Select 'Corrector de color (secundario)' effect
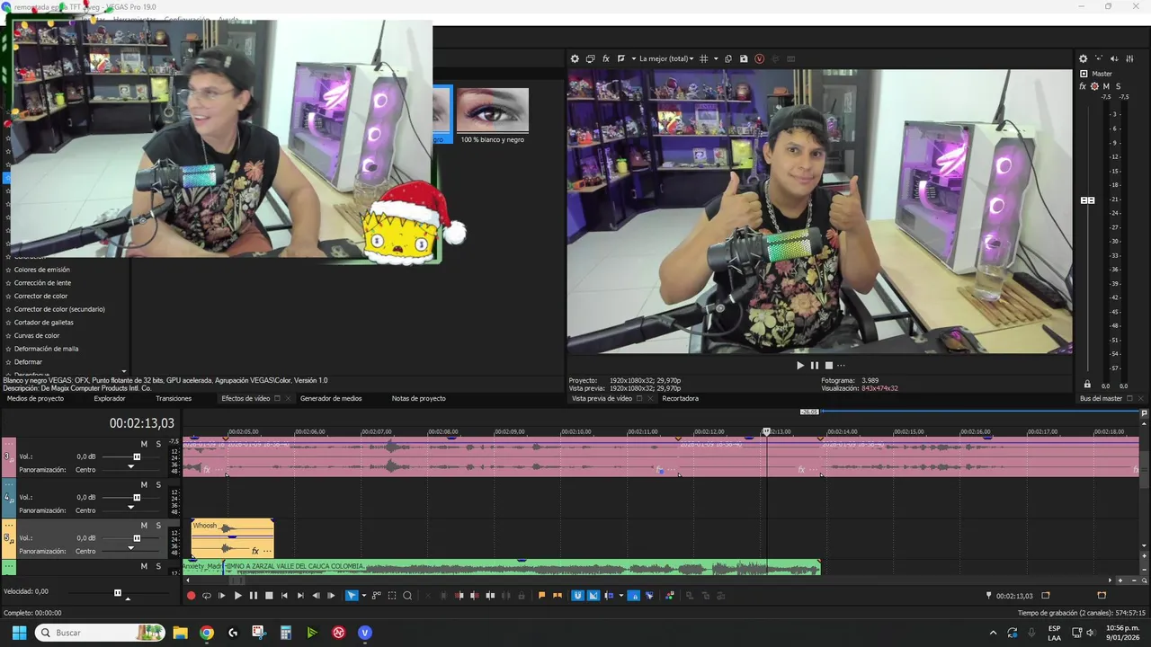Viewport: 1151px width, 647px height. click(x=59, y=309)
